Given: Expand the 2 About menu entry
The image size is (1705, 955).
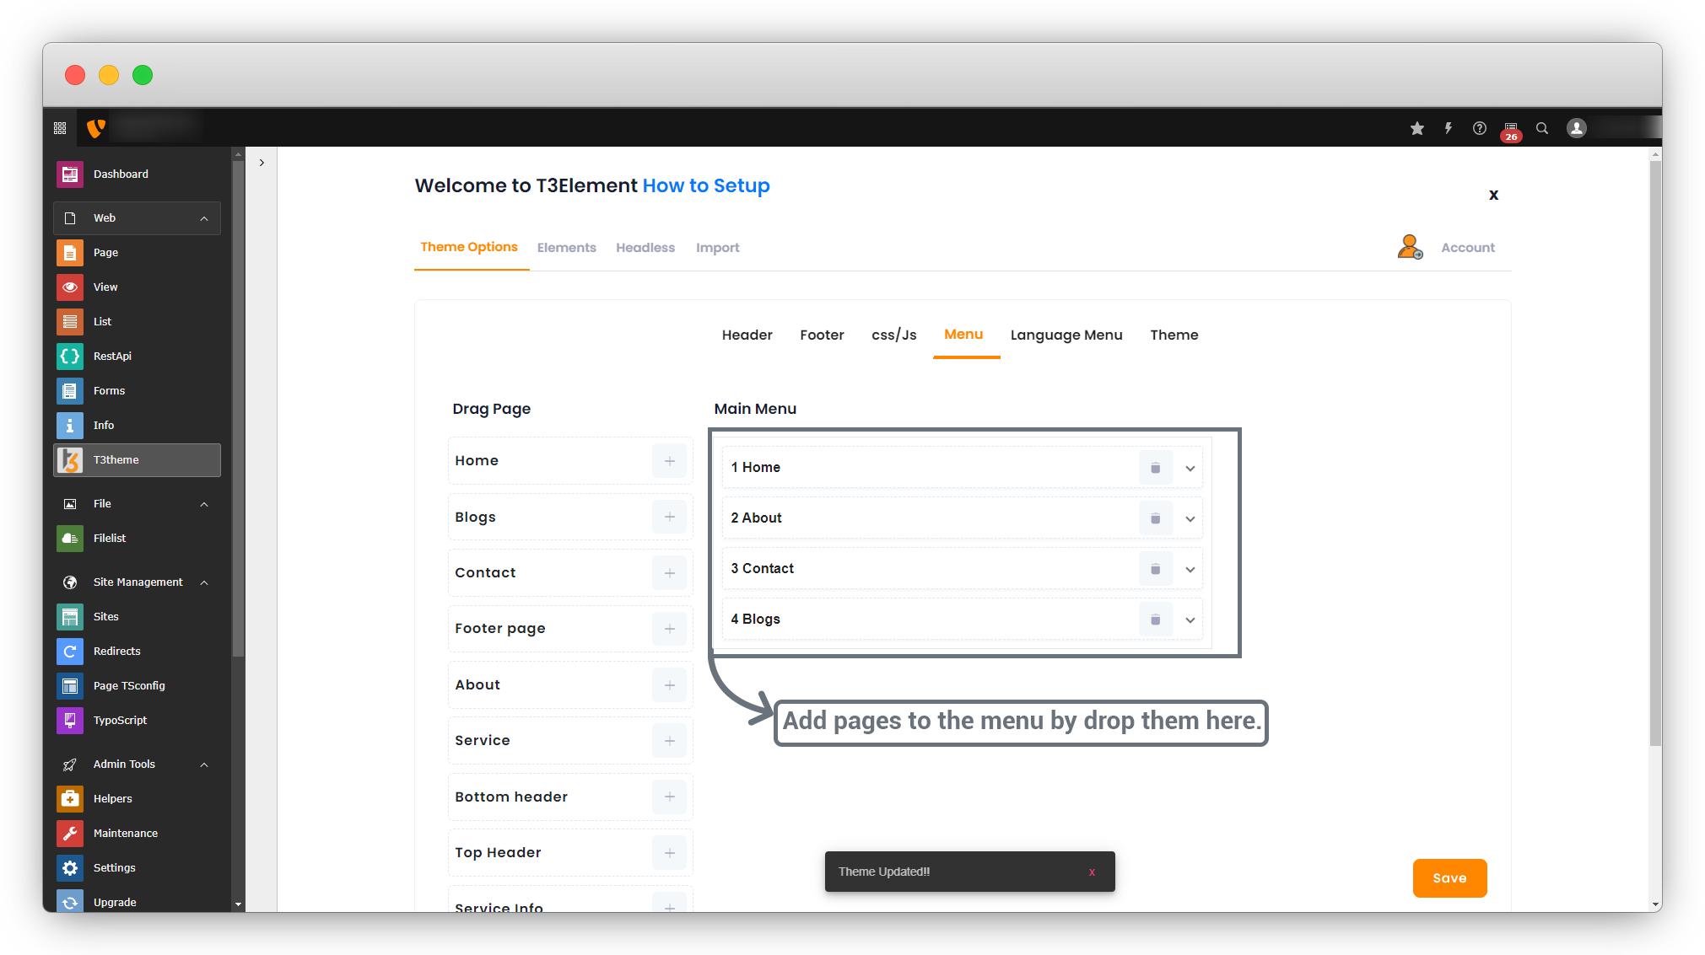Looking at the screenshot, I should pos(1190,519).
